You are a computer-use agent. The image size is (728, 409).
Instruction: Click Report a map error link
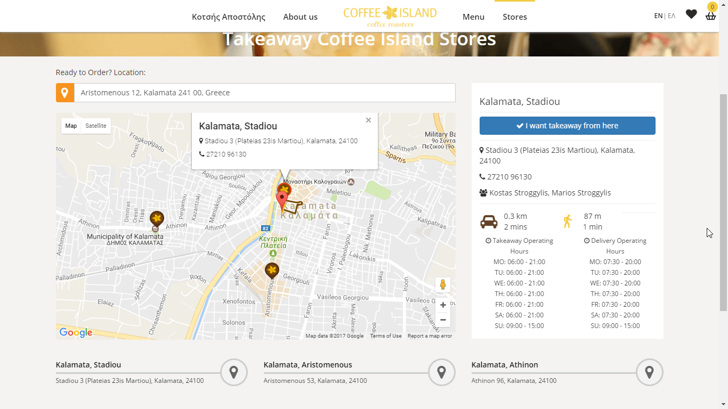pyautogui.click(x=430, y=336)
